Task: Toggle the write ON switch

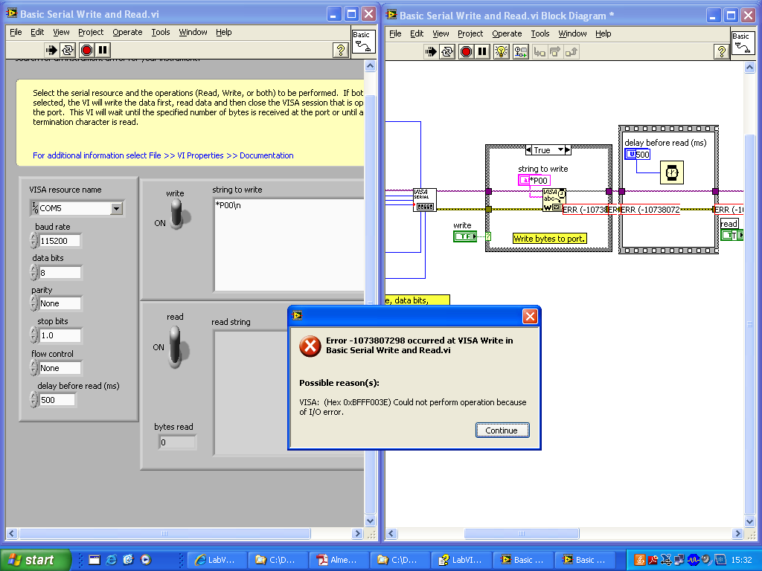Action: click(x=177, y=214)
